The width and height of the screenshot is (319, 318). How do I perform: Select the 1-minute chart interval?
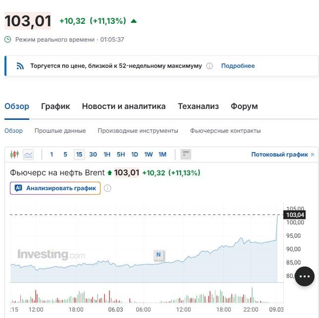(x=52, y=155)
